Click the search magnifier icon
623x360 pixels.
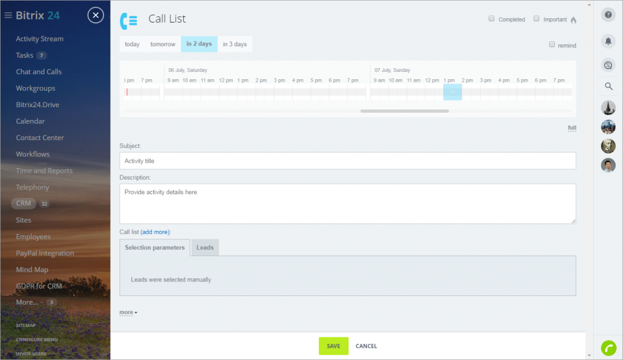(608, 86)
